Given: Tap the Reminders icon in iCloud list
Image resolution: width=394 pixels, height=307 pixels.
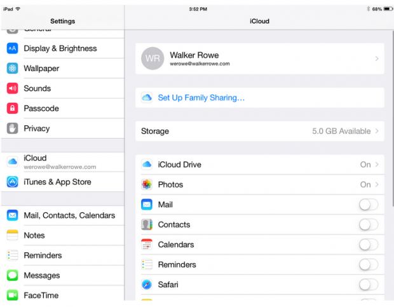Looking at the screenshot, I should pos(147,264).
